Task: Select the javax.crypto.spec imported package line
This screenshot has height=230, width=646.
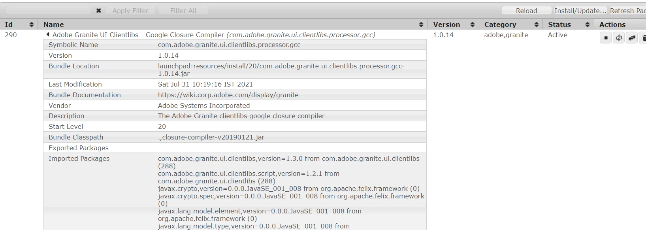Action: [291, 200]
